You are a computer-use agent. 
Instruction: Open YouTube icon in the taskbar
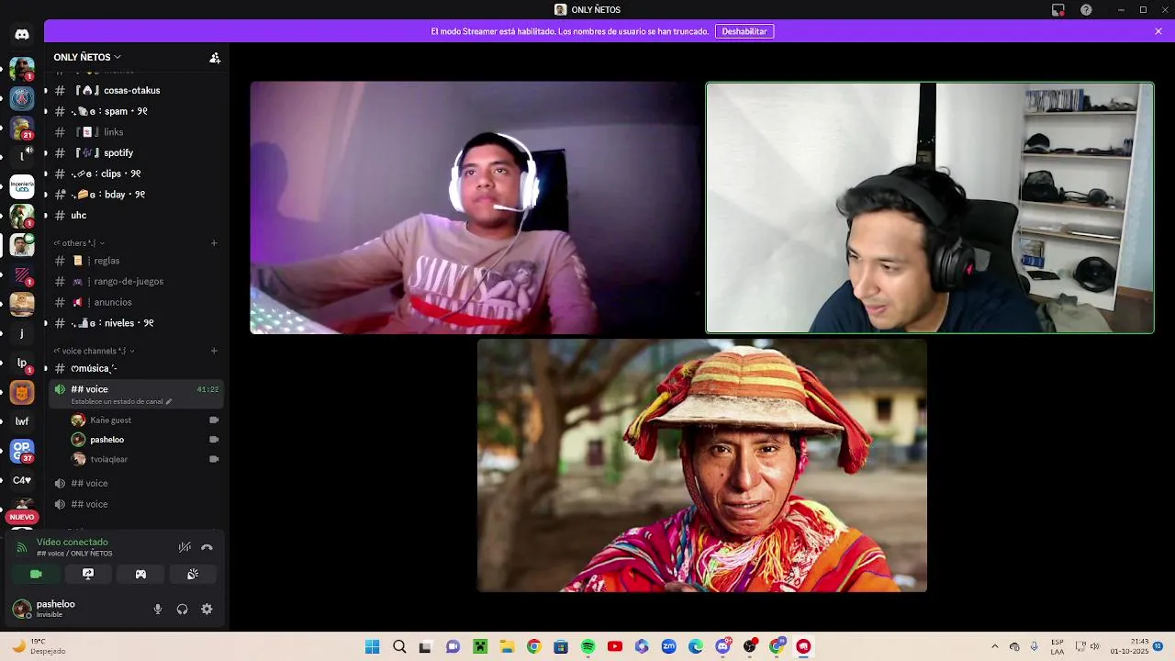coord(615,646)
